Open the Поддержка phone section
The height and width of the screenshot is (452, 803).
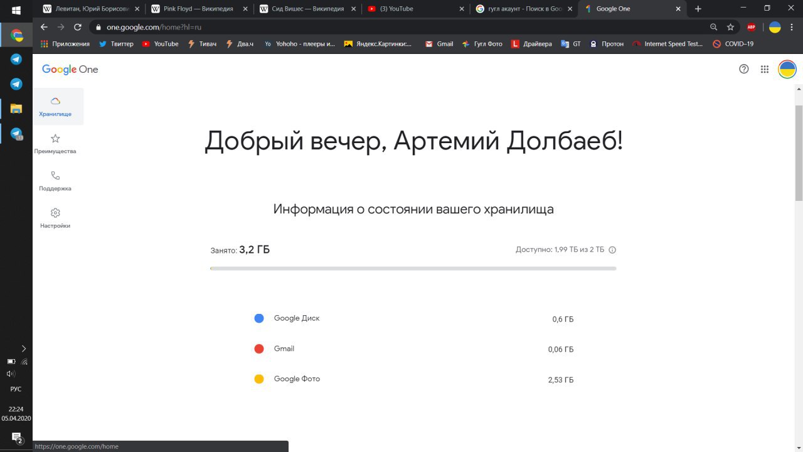coord(55,181)
